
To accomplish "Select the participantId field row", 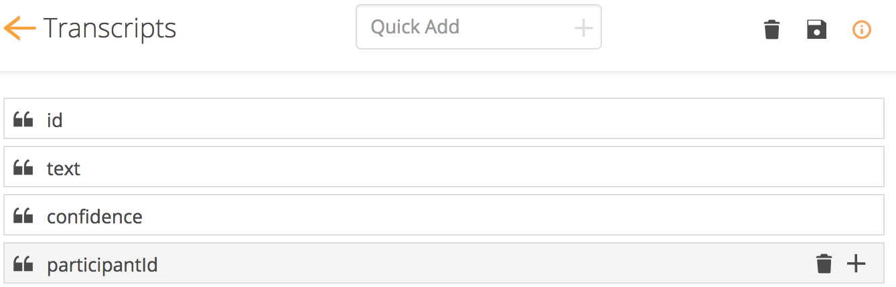I will point(442,264).
